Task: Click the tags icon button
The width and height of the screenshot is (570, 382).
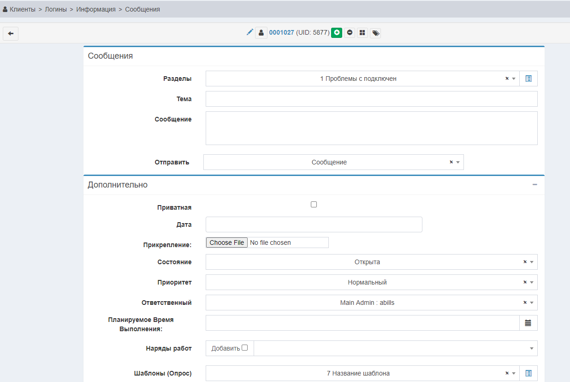Action: pyautogui.click(x=375, y=33)
